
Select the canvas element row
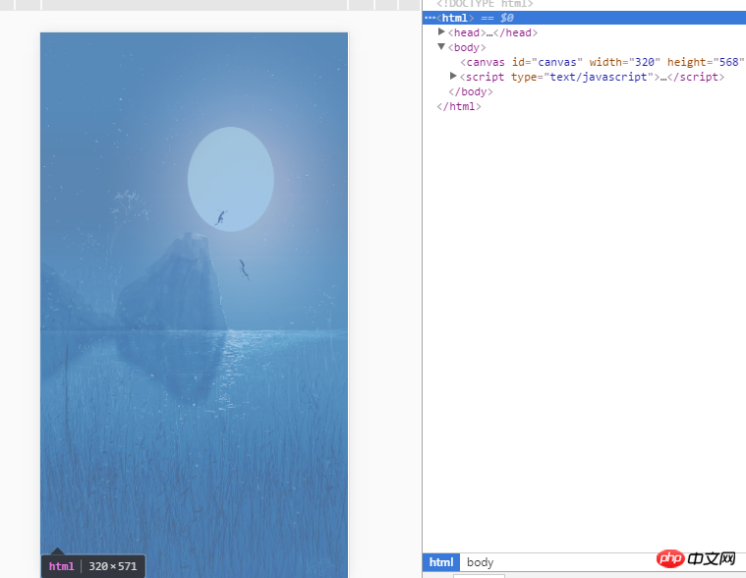click(603, 62)
